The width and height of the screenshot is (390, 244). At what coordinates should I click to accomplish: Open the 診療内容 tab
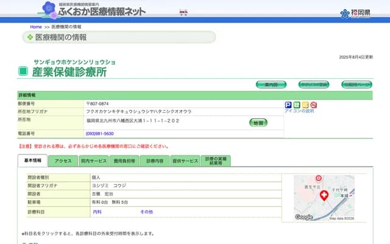click(x=155, y=161)
